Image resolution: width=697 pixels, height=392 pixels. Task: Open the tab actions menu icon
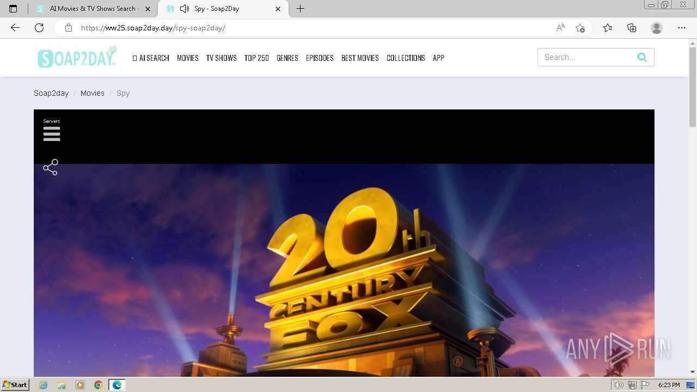[x=13, y=9]
